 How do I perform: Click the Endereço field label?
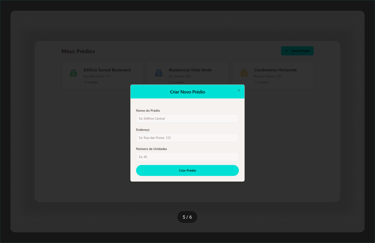point(143,130)
